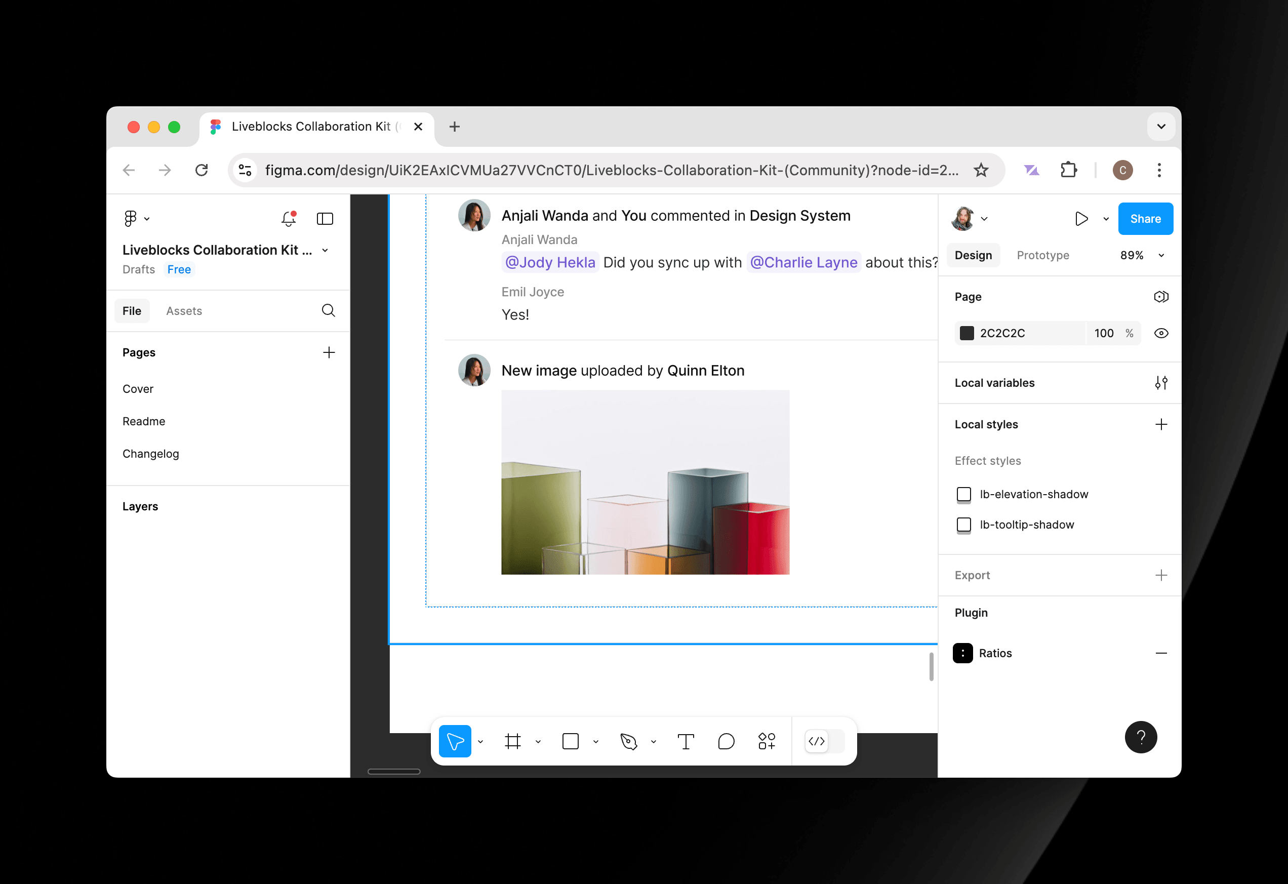Select the Pen tool

point(628,741)
